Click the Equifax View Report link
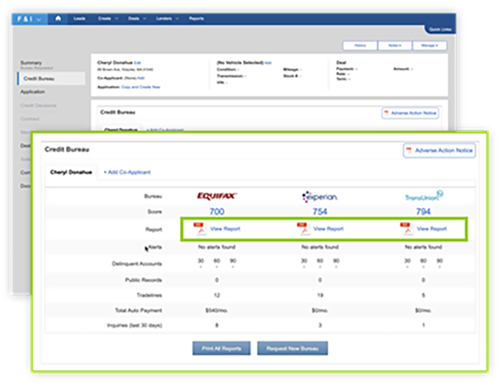The width and height of the screenshot is (501, 385). click(x=225, y=228)
